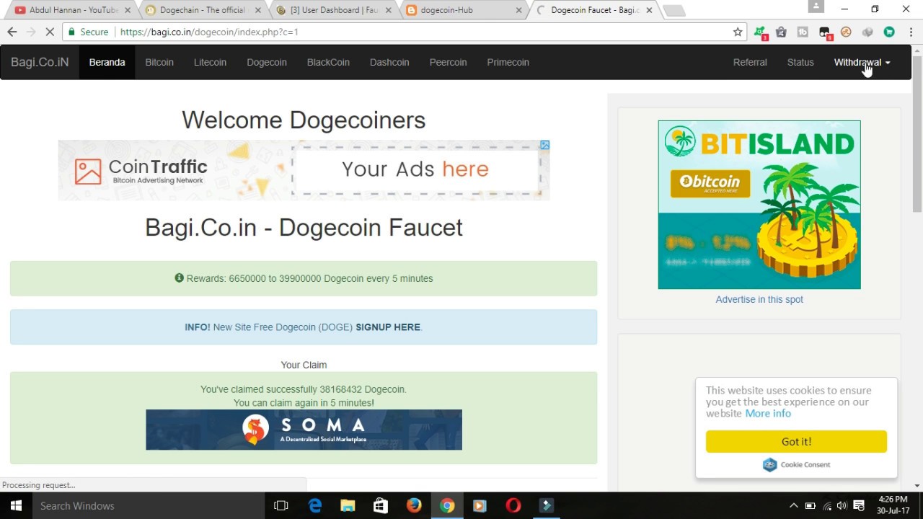
Task: Stop loading the page with X button
Action: click(50, 32)
